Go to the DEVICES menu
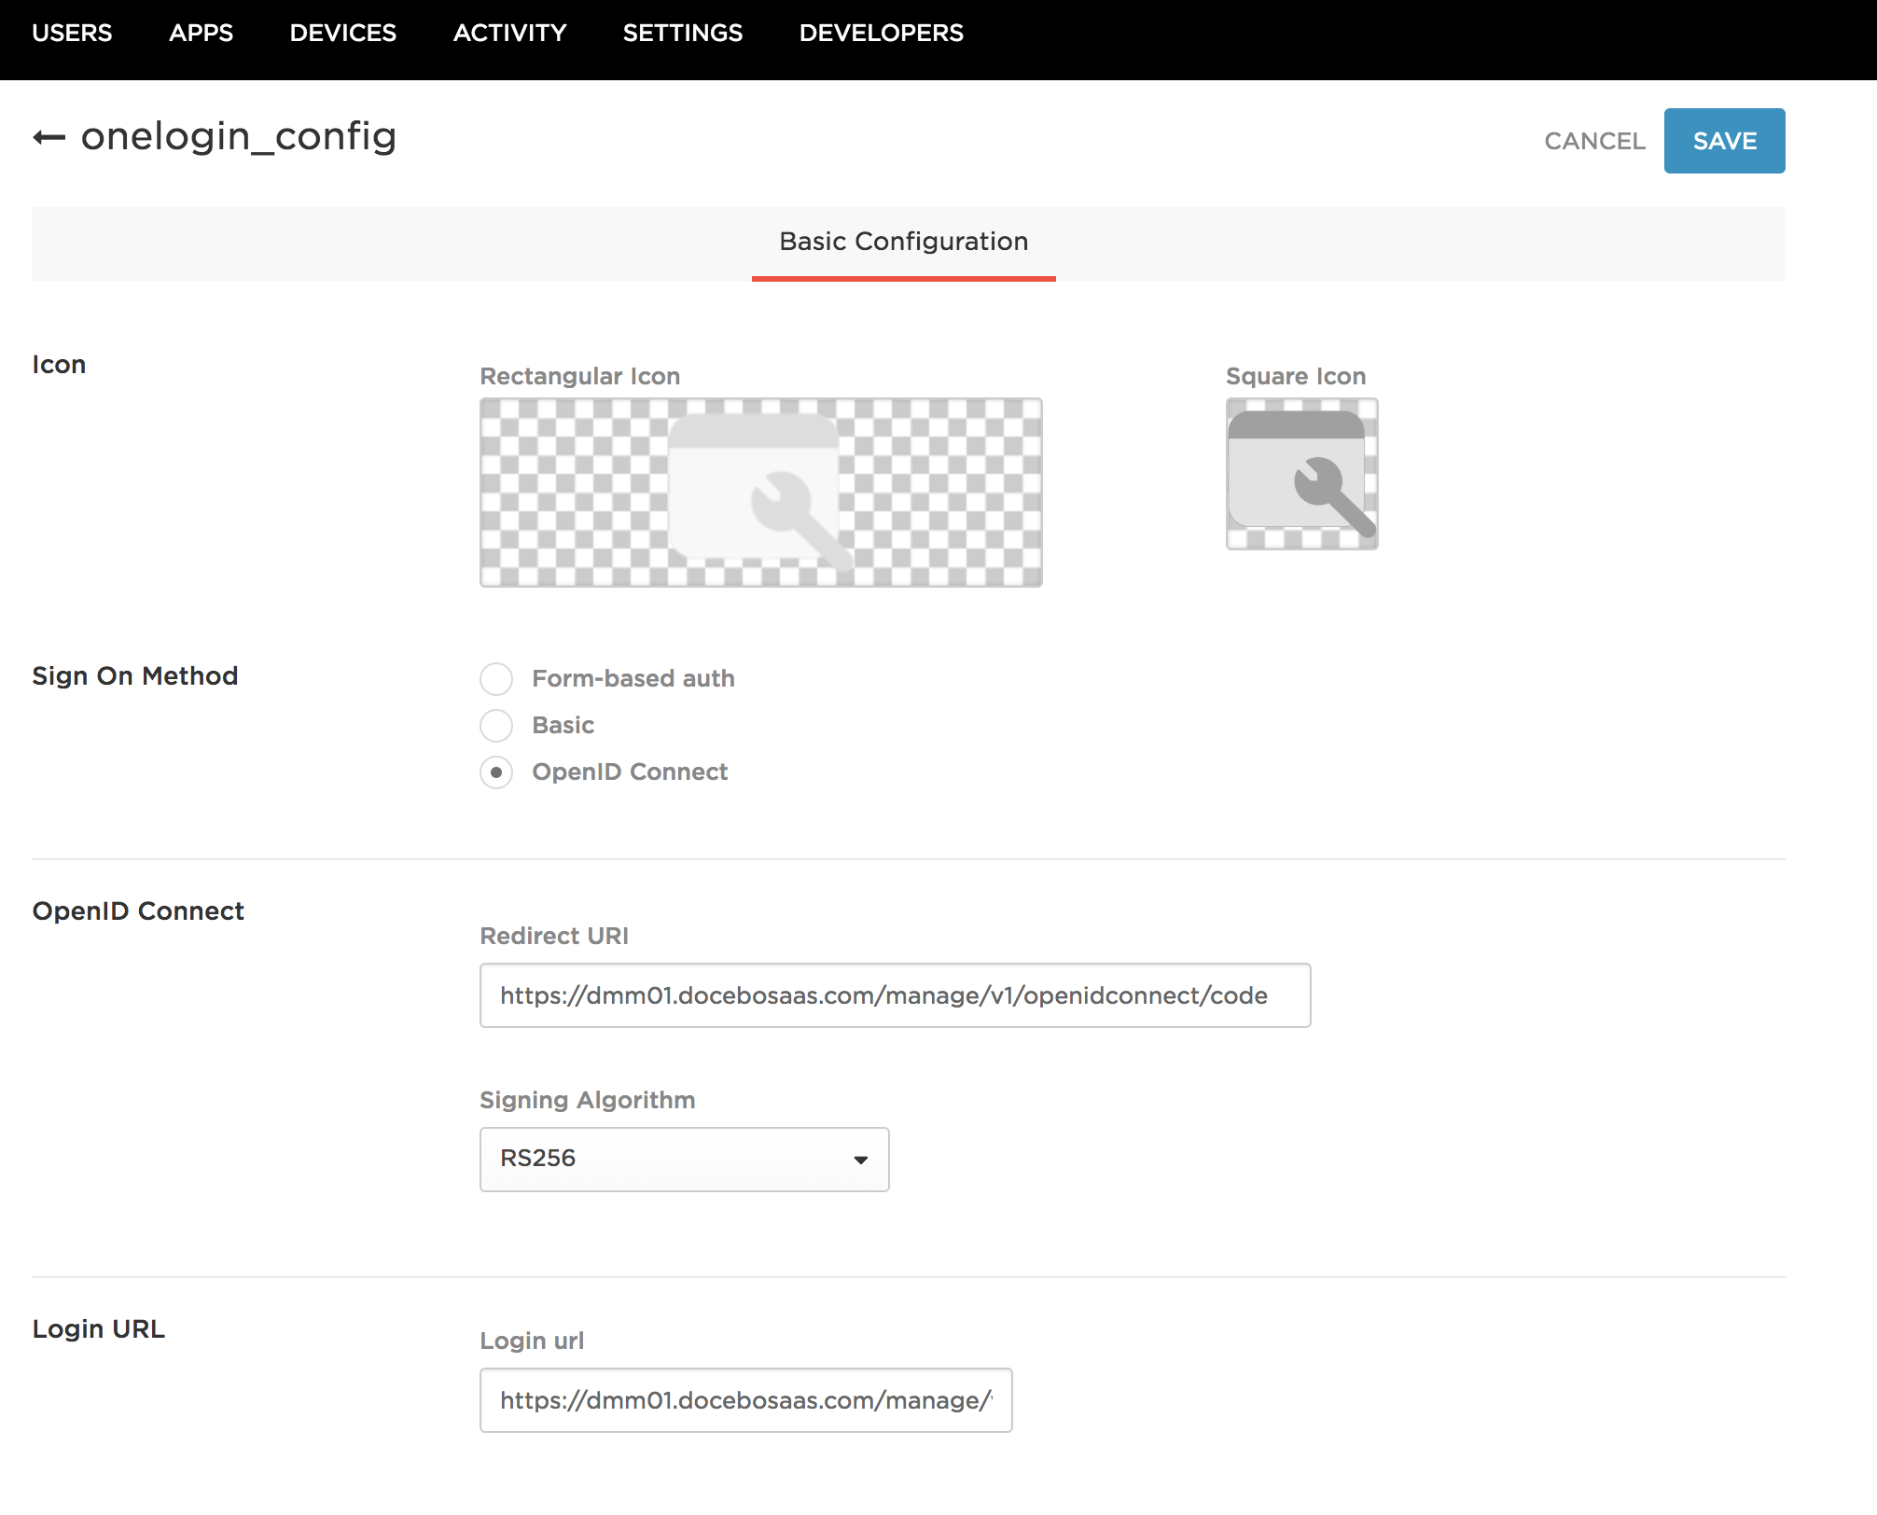 342,34
